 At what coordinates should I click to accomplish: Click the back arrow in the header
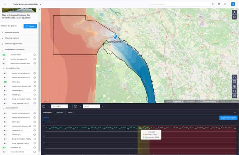click(5, 4)
